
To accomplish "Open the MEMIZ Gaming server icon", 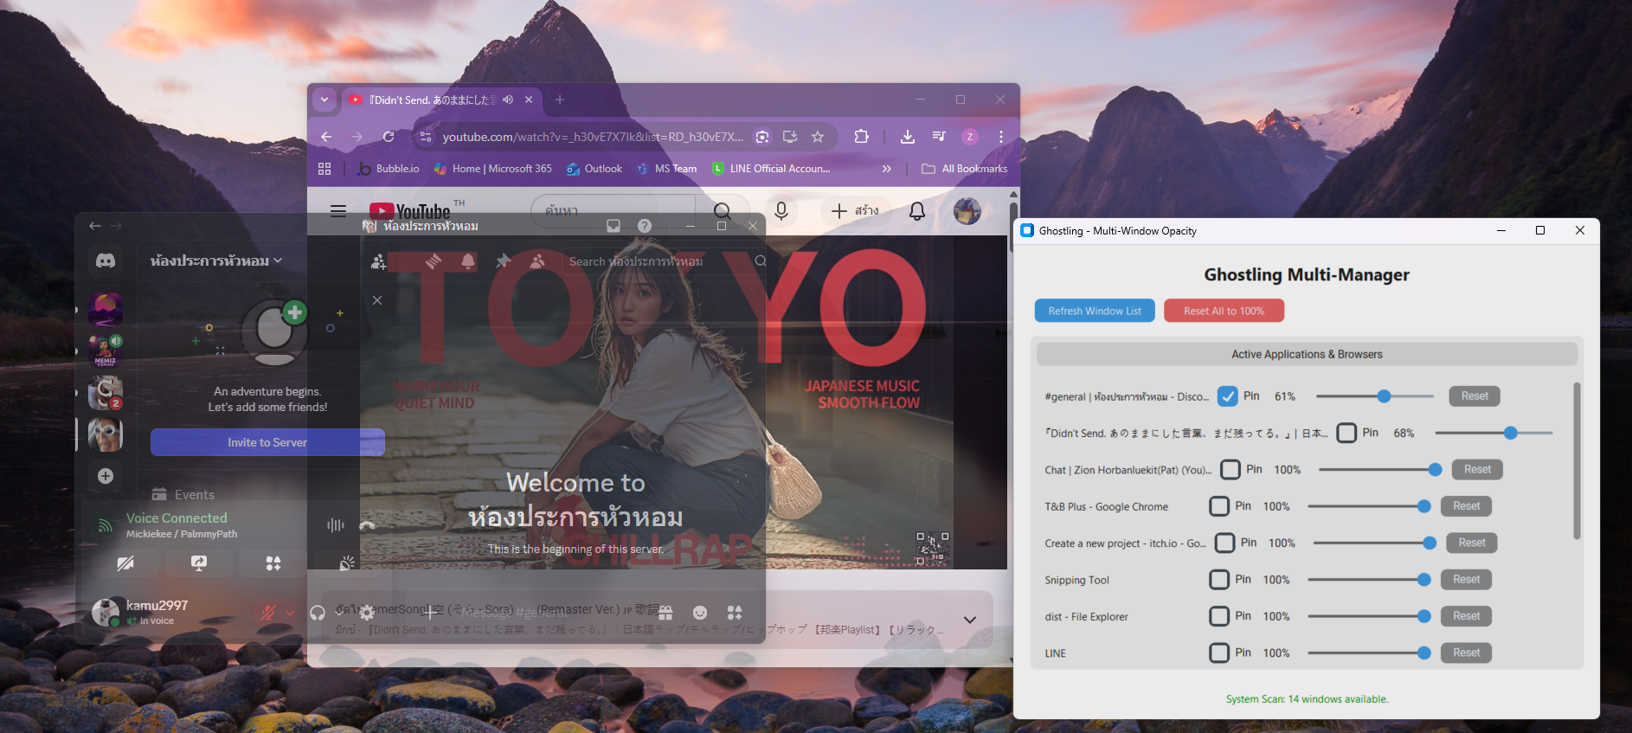I will 106,351.
